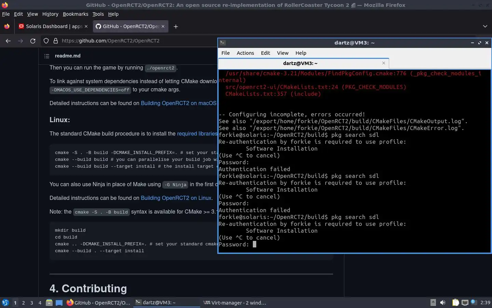The height and width of the screenshot is (308, 492).
Task: Click the show desktop panel icon
Action: (59, 303)
